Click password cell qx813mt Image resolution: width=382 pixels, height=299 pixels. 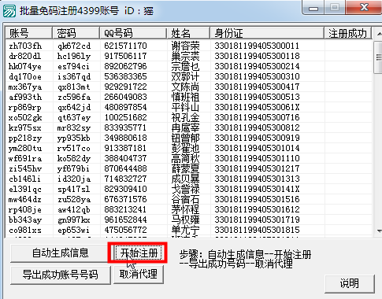(x=74, y=87)
